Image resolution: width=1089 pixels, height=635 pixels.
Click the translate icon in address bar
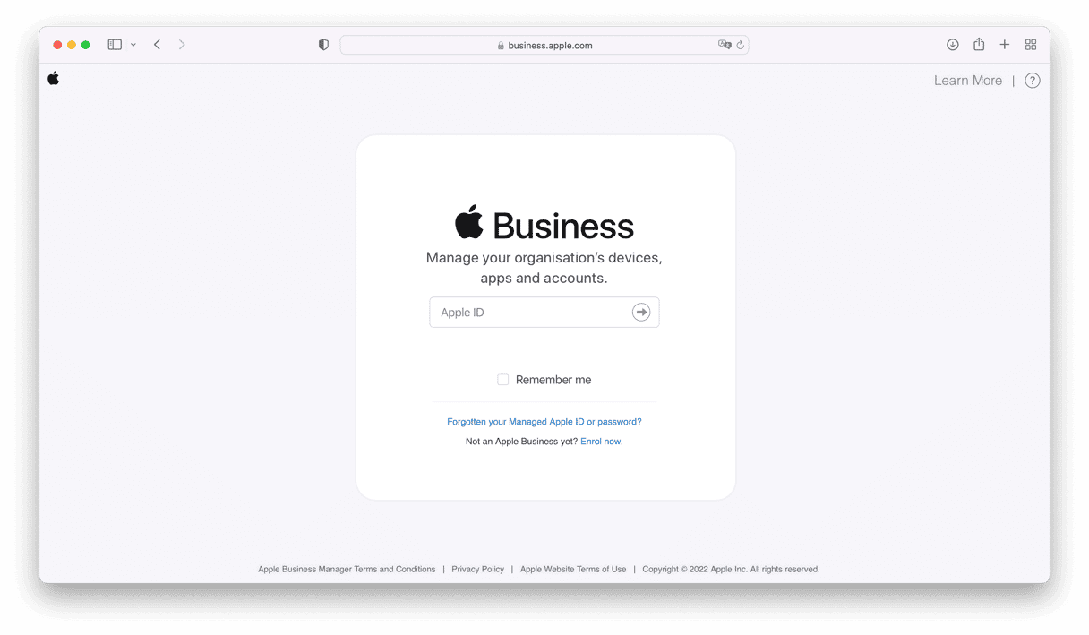(725, 45)
